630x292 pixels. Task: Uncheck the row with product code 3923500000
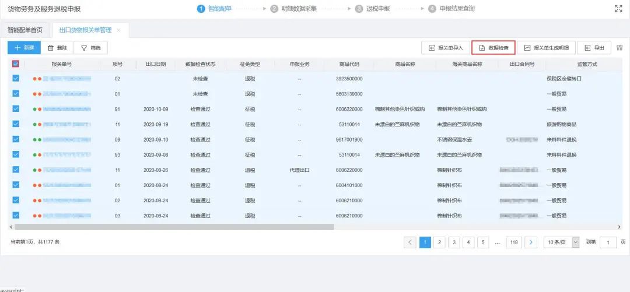click(x=16, y=78)
